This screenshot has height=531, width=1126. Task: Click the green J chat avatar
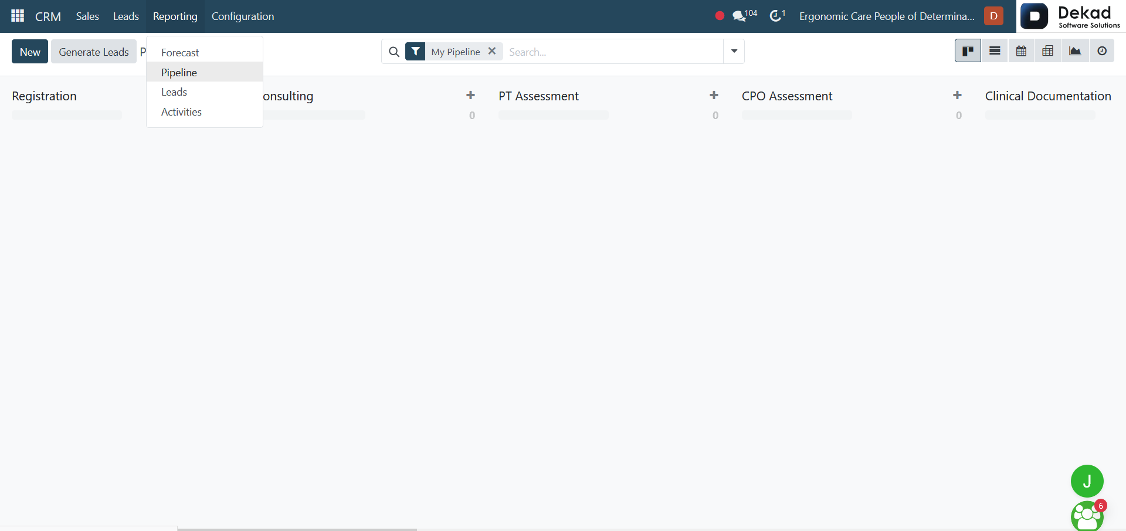point(1087,481)
